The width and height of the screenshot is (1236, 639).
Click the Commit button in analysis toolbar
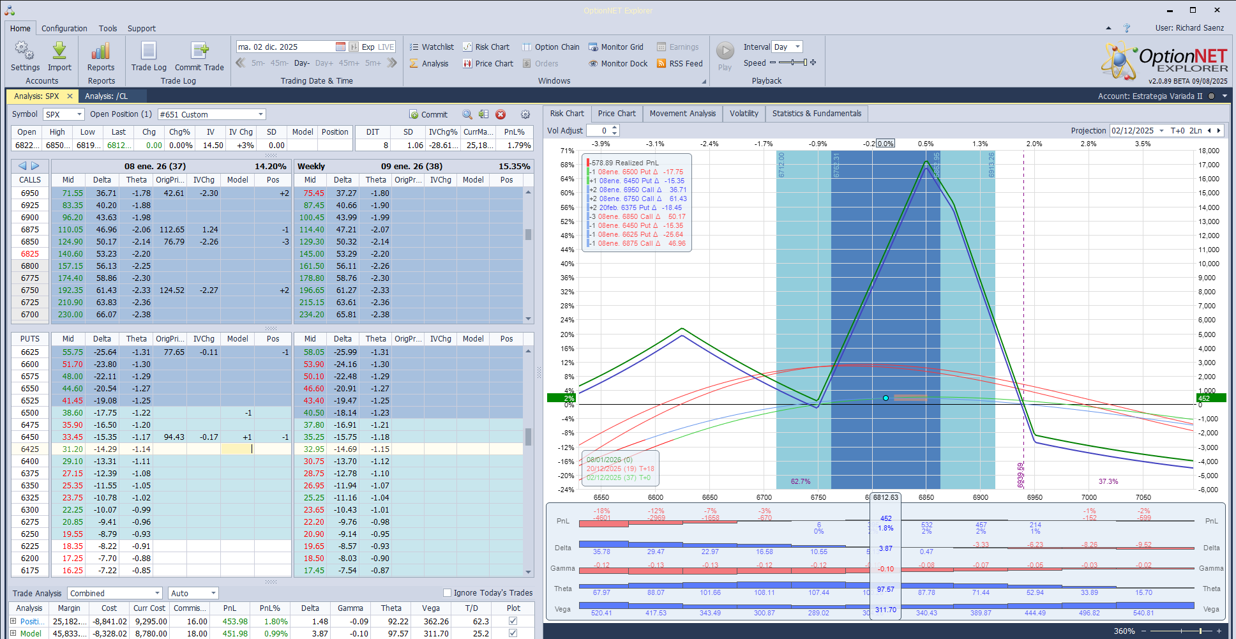(428, 114)
